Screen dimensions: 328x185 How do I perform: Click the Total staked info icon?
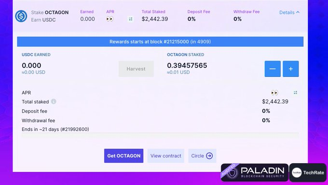54,101
